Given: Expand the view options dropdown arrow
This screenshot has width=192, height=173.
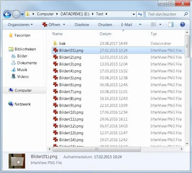Looking at the screenshot, I should pyautogui.click(x=160, y=25).
